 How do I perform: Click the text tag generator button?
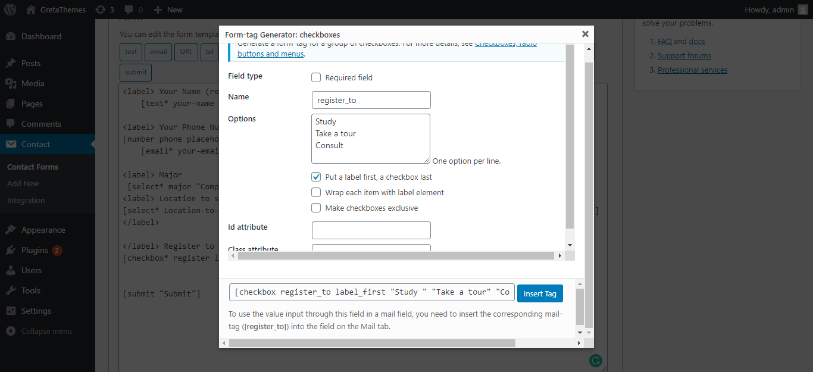coord(131,52)
